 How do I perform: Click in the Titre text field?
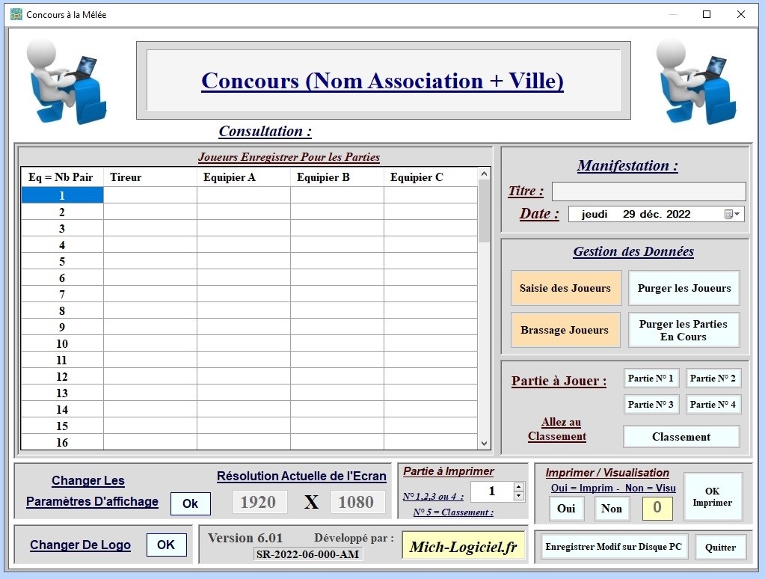click(648, 192)
